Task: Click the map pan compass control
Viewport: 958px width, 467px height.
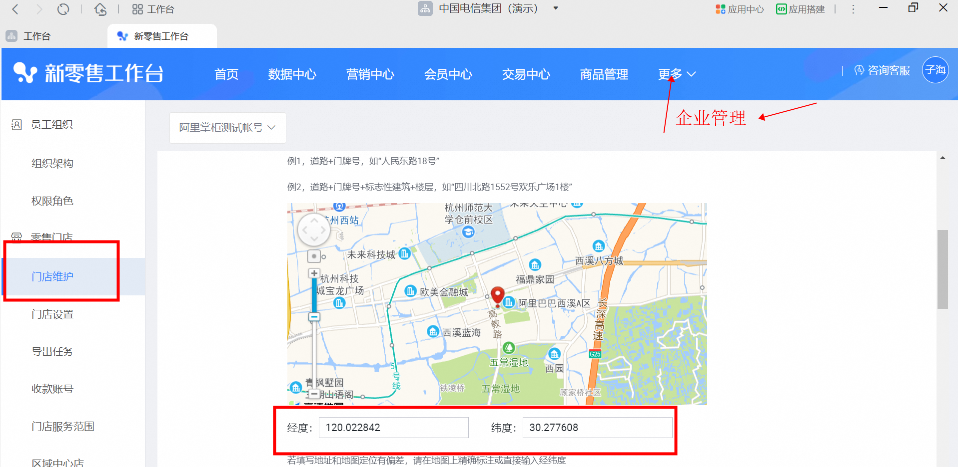Action: (314, 230)
